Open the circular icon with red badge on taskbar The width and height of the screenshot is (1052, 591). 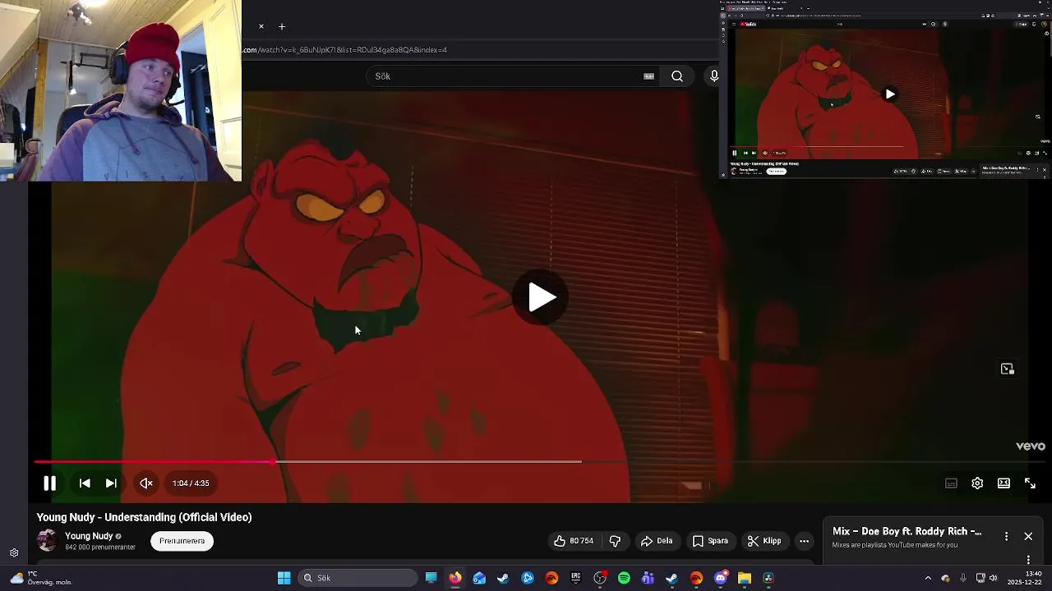tap(600, 578)
